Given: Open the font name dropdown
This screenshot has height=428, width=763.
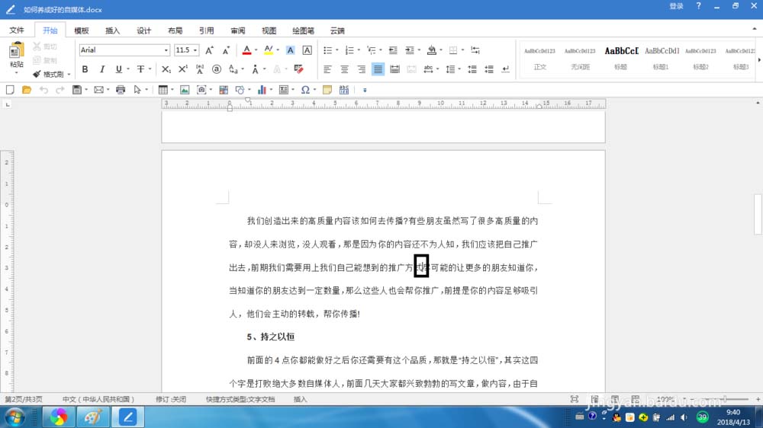Looking at the screenshot, I should point(166,50).
